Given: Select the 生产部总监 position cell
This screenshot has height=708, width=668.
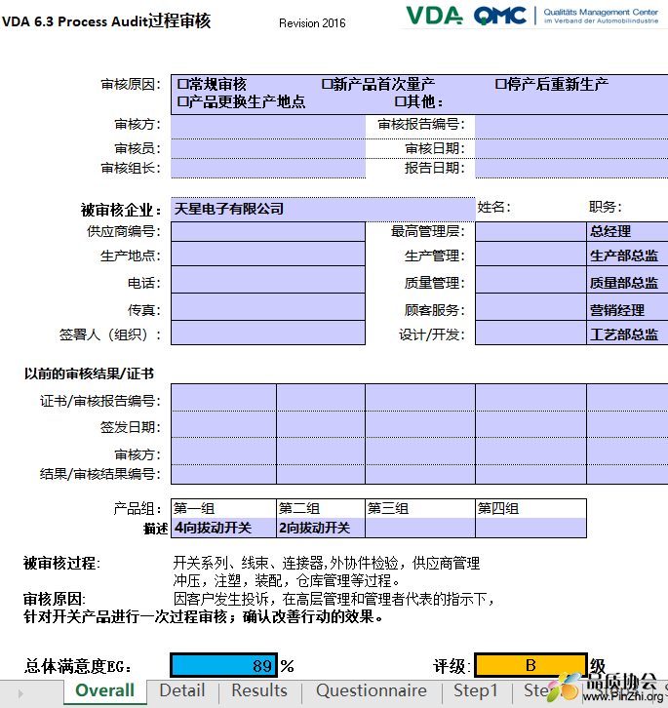Looking at the screenshot, I should [627, 254].
